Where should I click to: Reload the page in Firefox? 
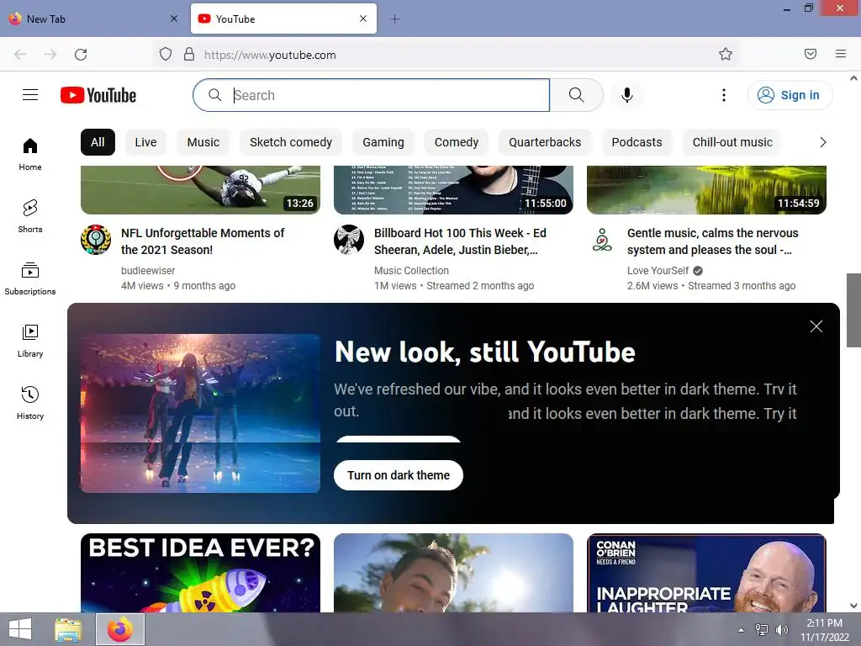[x=81, y=55]
